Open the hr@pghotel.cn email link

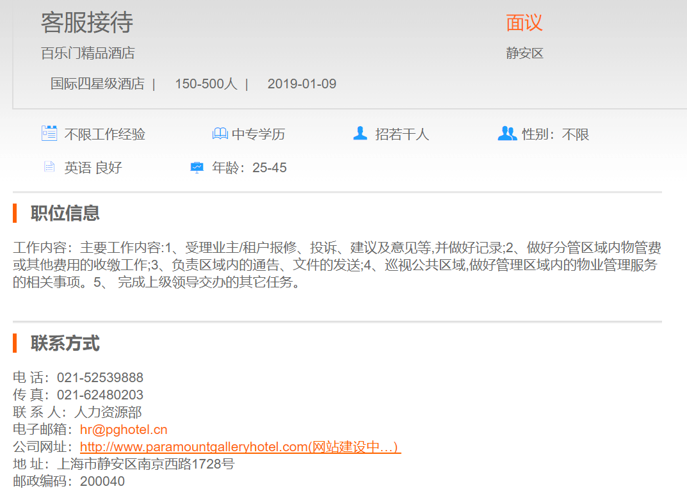tap(124, 430)
